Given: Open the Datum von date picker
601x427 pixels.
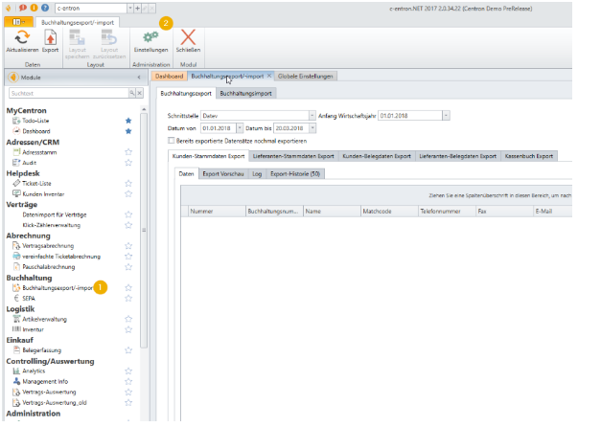Looking at the screenshot, I should (238, 127).
